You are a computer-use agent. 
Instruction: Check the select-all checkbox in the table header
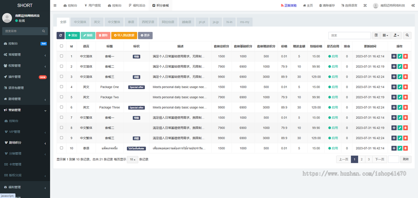tap(62, 46)
